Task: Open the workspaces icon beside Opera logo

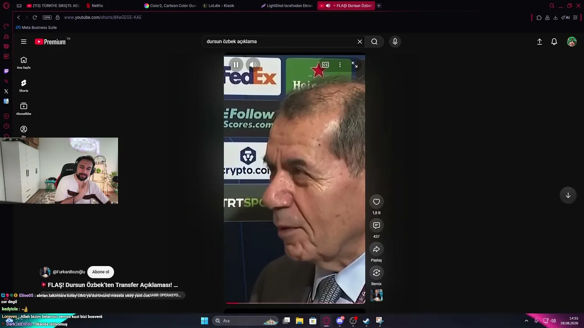Action: tap(19, 5)
